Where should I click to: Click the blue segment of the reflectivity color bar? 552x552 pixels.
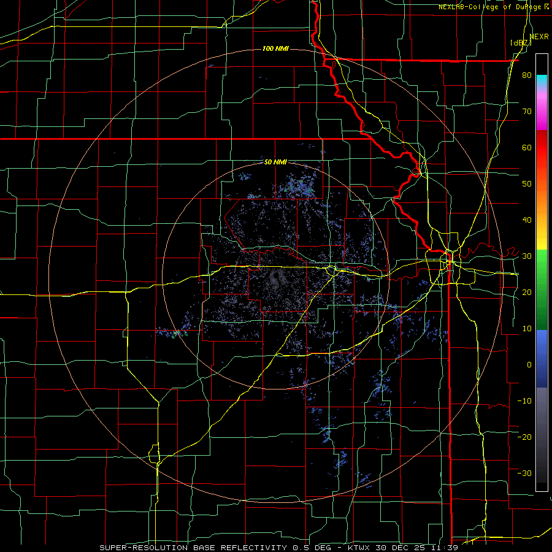tap(542, 359)
